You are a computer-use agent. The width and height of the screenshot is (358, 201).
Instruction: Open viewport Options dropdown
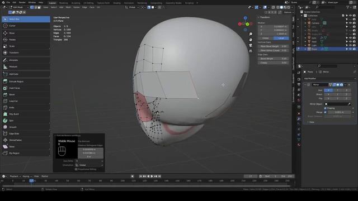click(x=289, y=12)
